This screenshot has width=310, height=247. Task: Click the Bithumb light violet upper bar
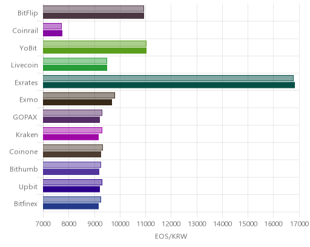(x=72, y=165)
